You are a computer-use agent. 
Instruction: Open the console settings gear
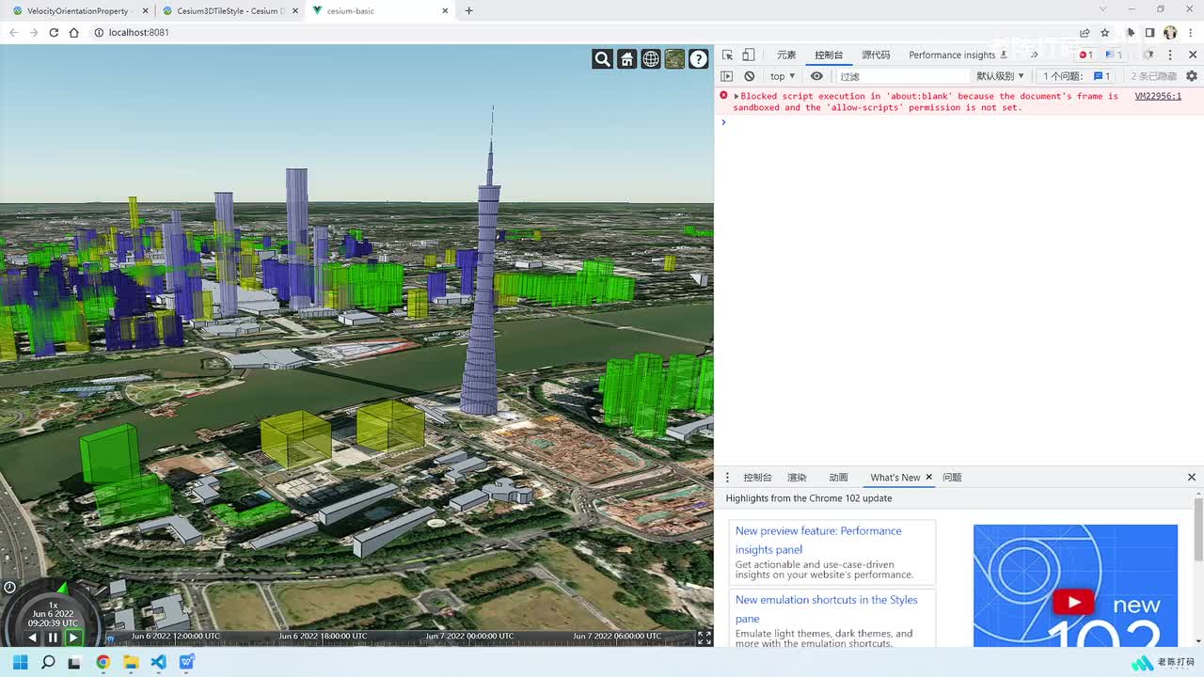click(x=1192, y=76)
